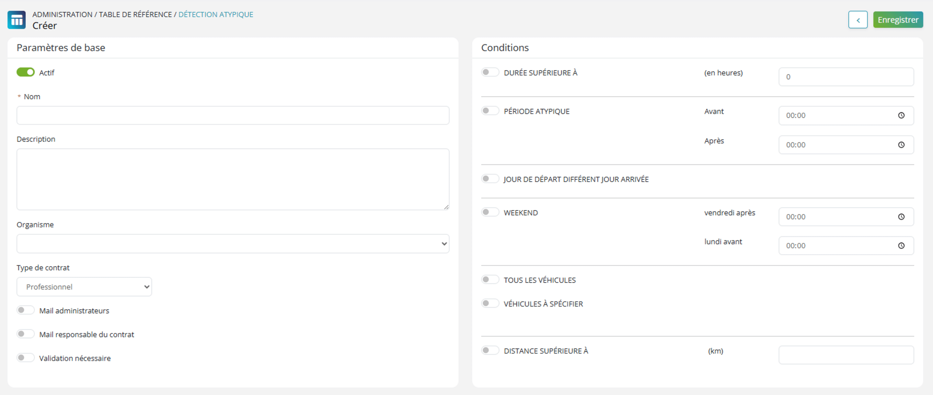This screenshot has width=933, height=395.
Task: Toggle DURÉE SUPÉRIEURE À condition
Action: pos(490,73)
